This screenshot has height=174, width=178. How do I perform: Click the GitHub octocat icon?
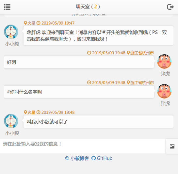[x=93, y=158]
